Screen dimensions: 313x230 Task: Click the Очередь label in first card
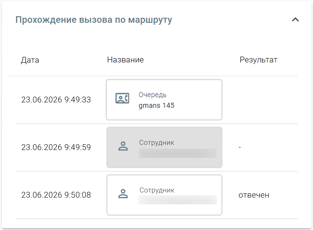[153, 95]
